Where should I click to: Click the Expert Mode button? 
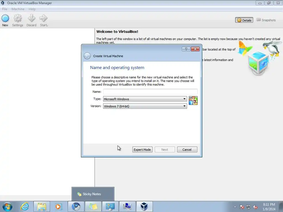coord(142,149)
